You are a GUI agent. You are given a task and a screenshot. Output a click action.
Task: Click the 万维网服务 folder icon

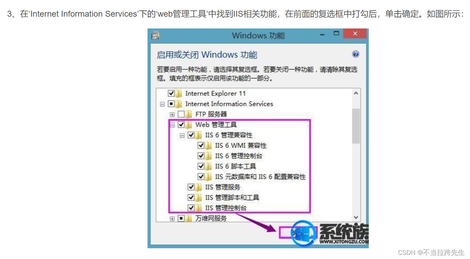(x=189, y=218)
